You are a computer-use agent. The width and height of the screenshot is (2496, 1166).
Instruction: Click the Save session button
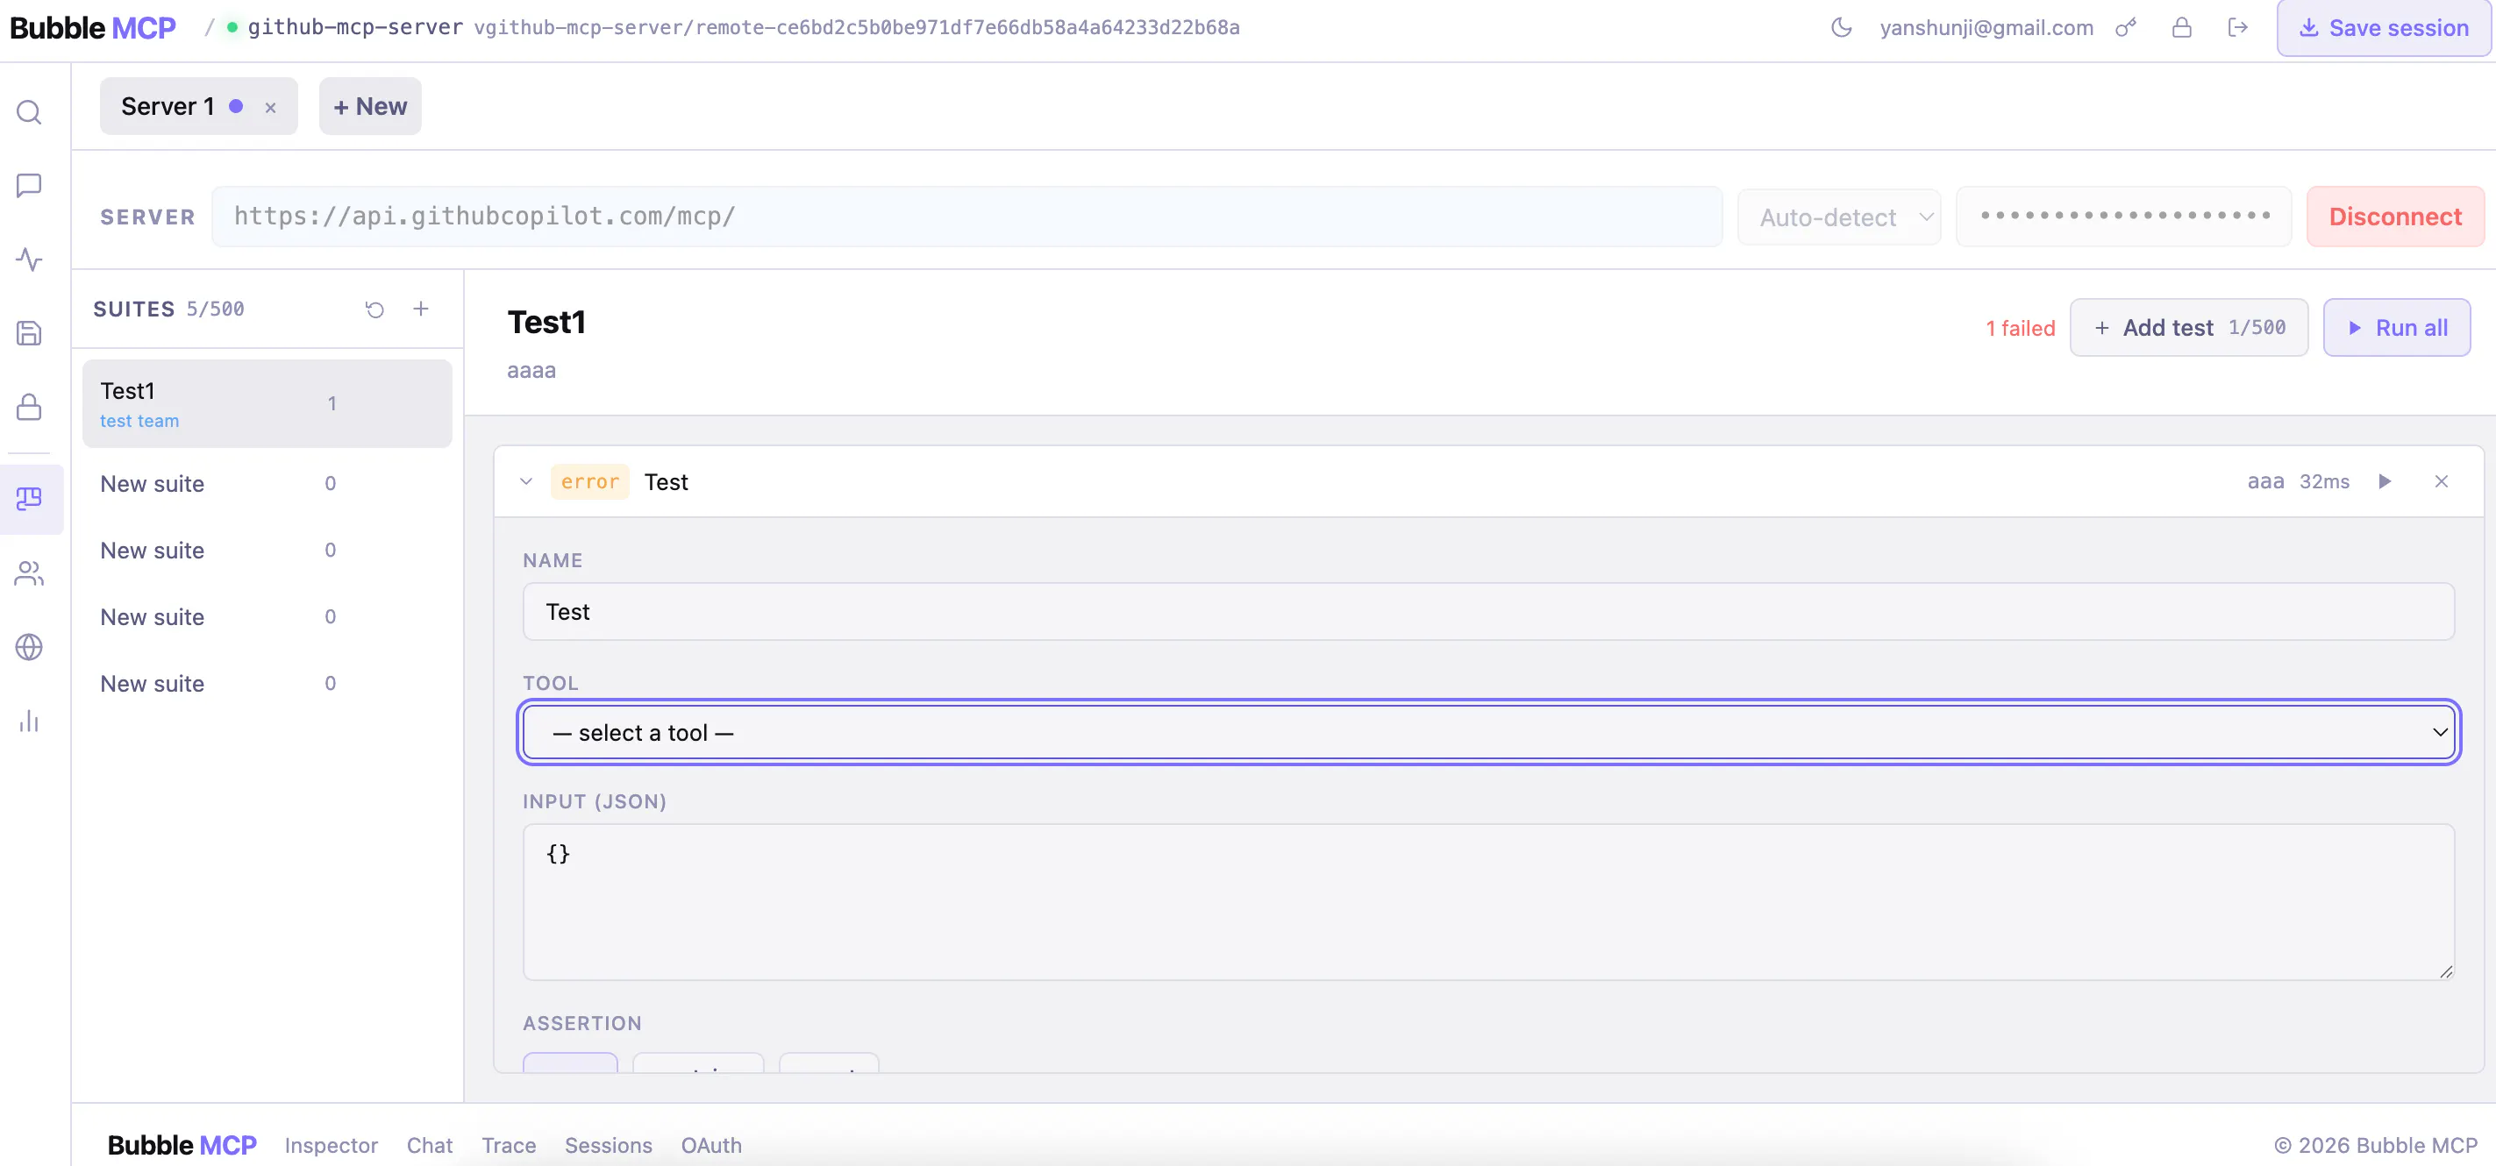(x=2384, y=28)
